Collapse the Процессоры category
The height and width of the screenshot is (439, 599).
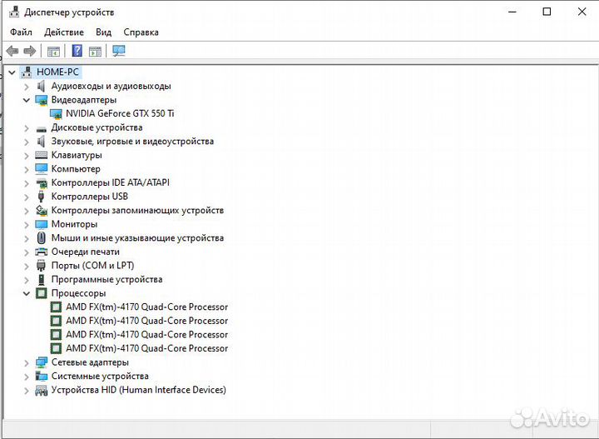tap(27, 294)
